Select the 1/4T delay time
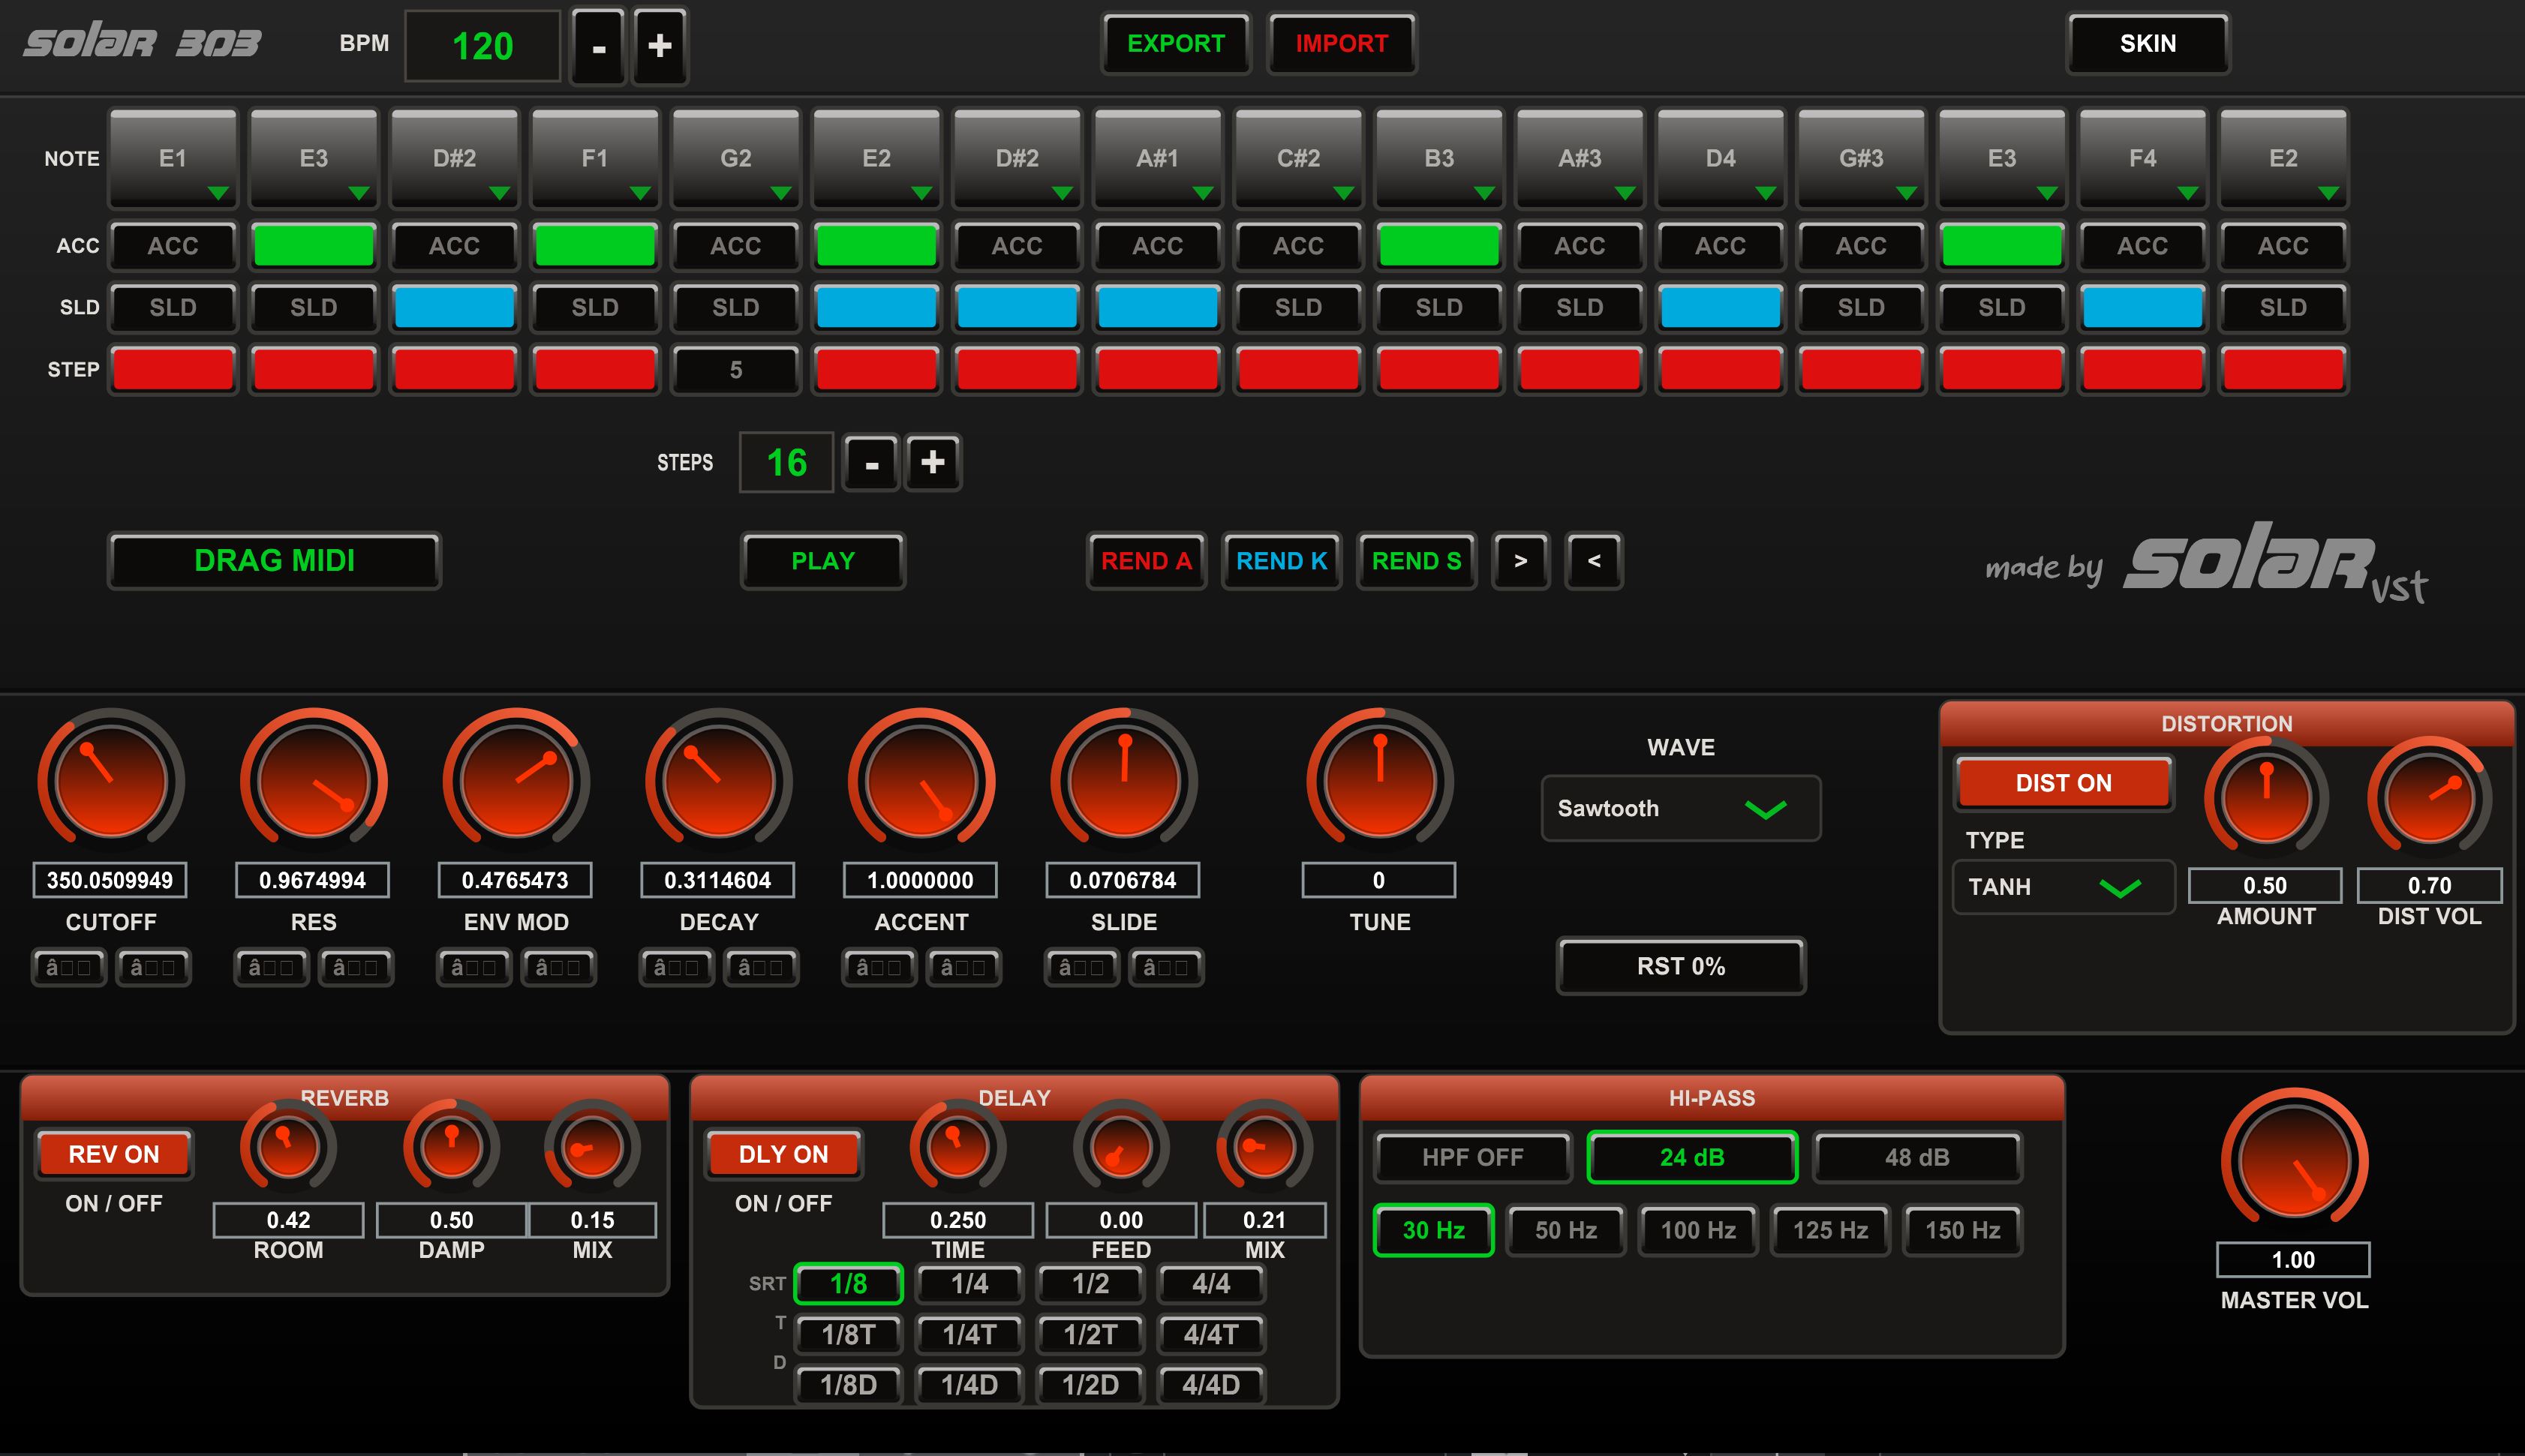The image size is (2525, 1456). click(x=969, y=1334)
